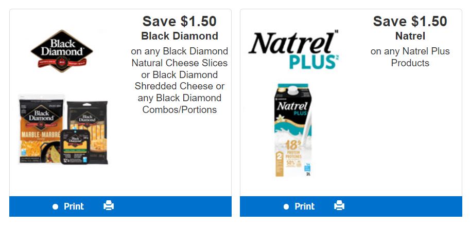Click the blue bar beneath Black Diamond coupon
Viewport: 470px width, 227px height.
(x=120, y=206)
